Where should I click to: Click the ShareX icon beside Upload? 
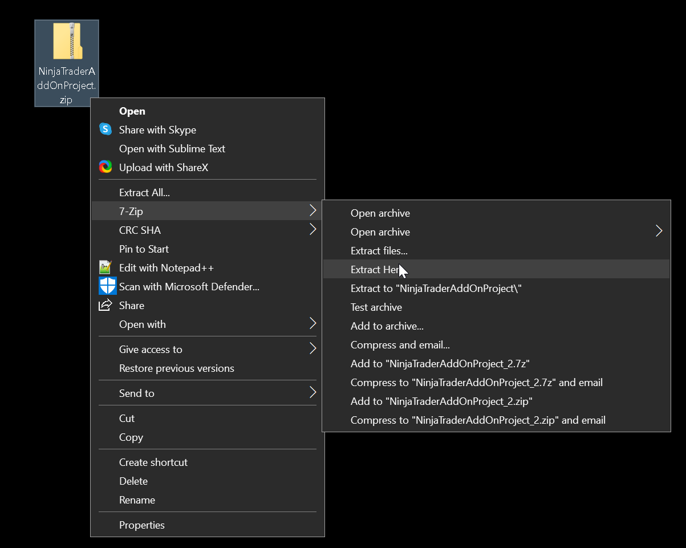pyautogui.click(x=105, y=167)
